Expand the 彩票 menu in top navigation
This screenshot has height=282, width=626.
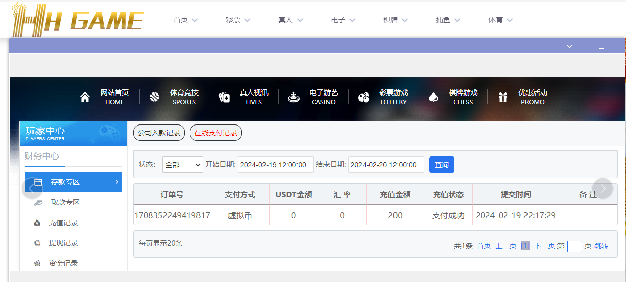pyautogui.click(x=238, y=20)
